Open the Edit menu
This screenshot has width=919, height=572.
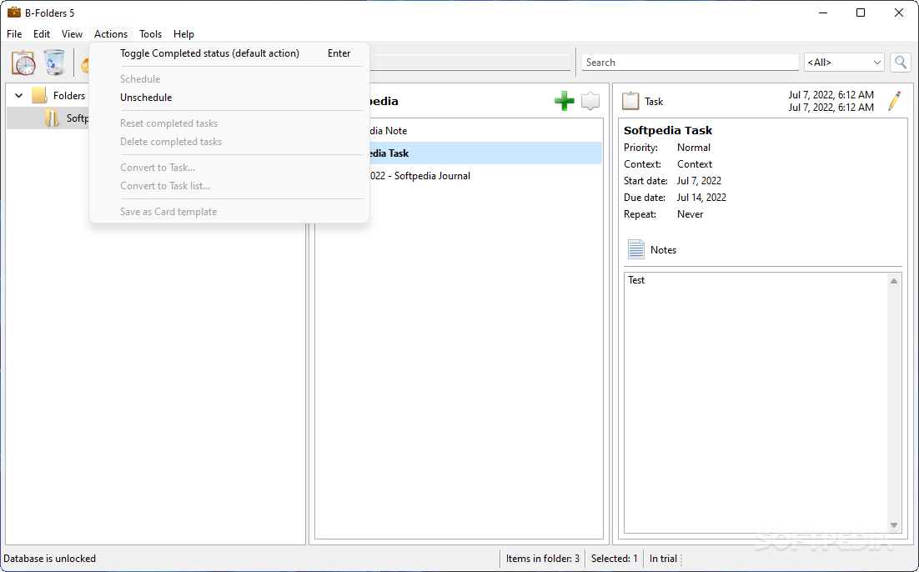[41, 34]
